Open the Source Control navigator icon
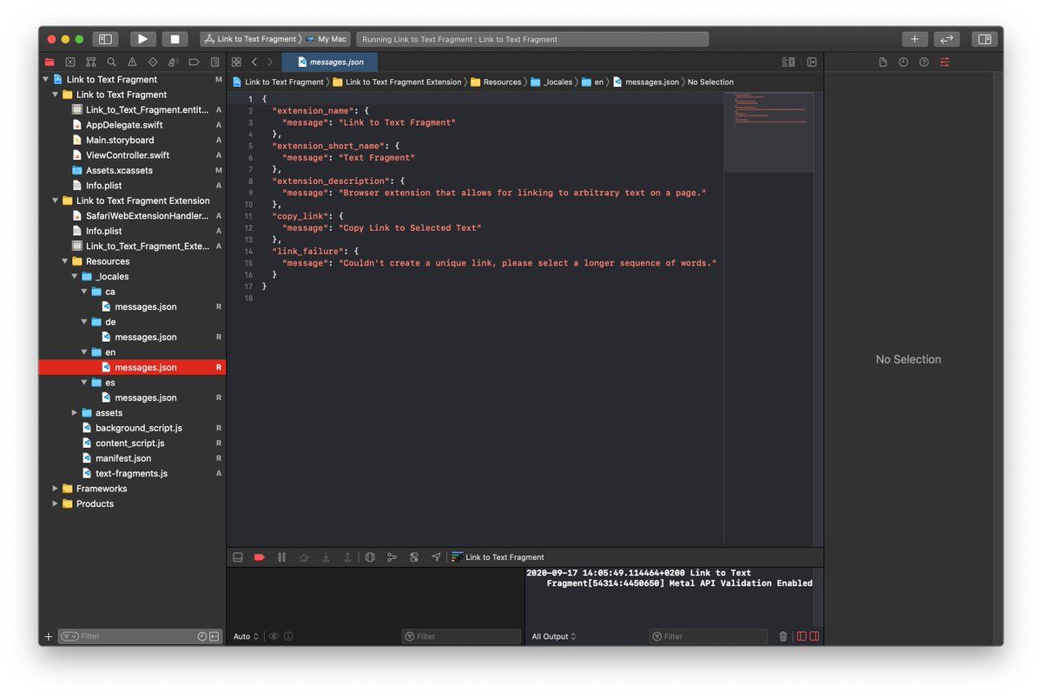 tap(70, 62)
